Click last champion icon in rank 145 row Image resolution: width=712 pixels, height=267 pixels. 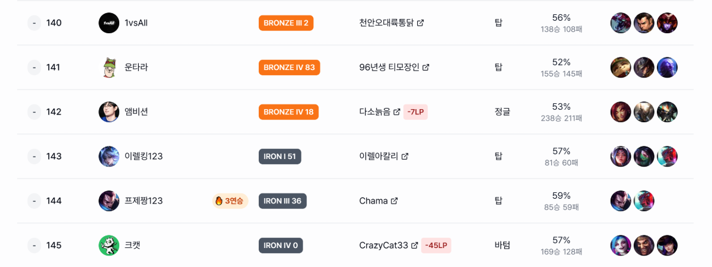click(667, 245)
